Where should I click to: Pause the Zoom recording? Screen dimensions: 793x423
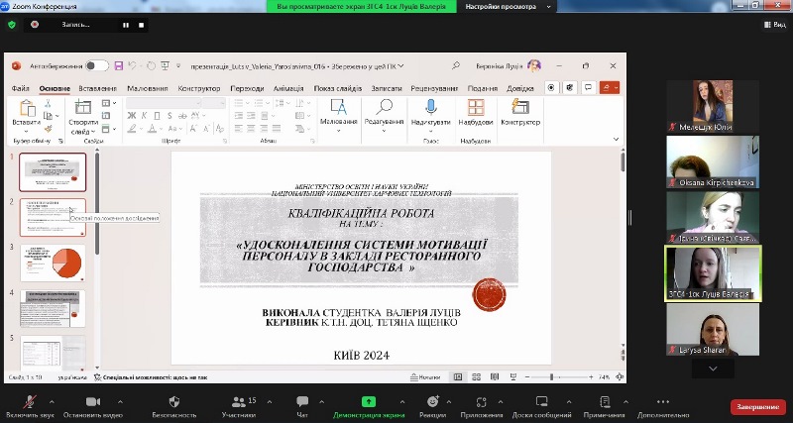pyautogui.click(x=126, y=25)
